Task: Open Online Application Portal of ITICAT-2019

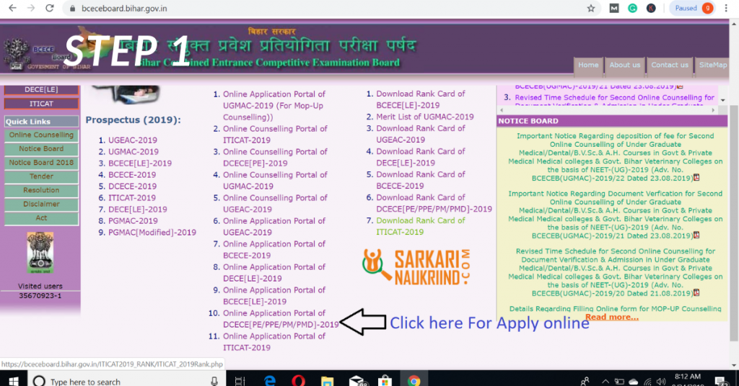Action: pyautogui.click(x=274, y=341)
